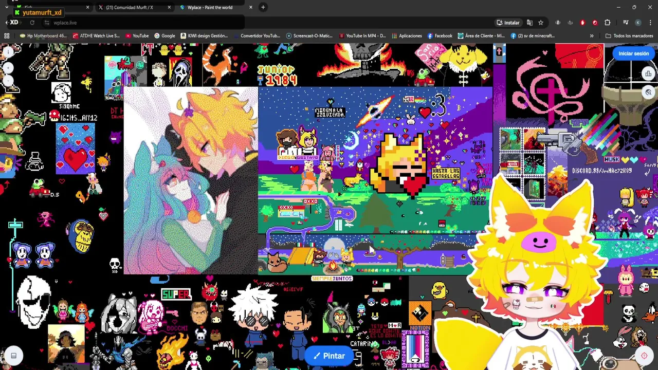Click the SIEMPREJUNTOS label on the canvas
The height and width of the screenshot is (370, 658).
tap(332, 279)
